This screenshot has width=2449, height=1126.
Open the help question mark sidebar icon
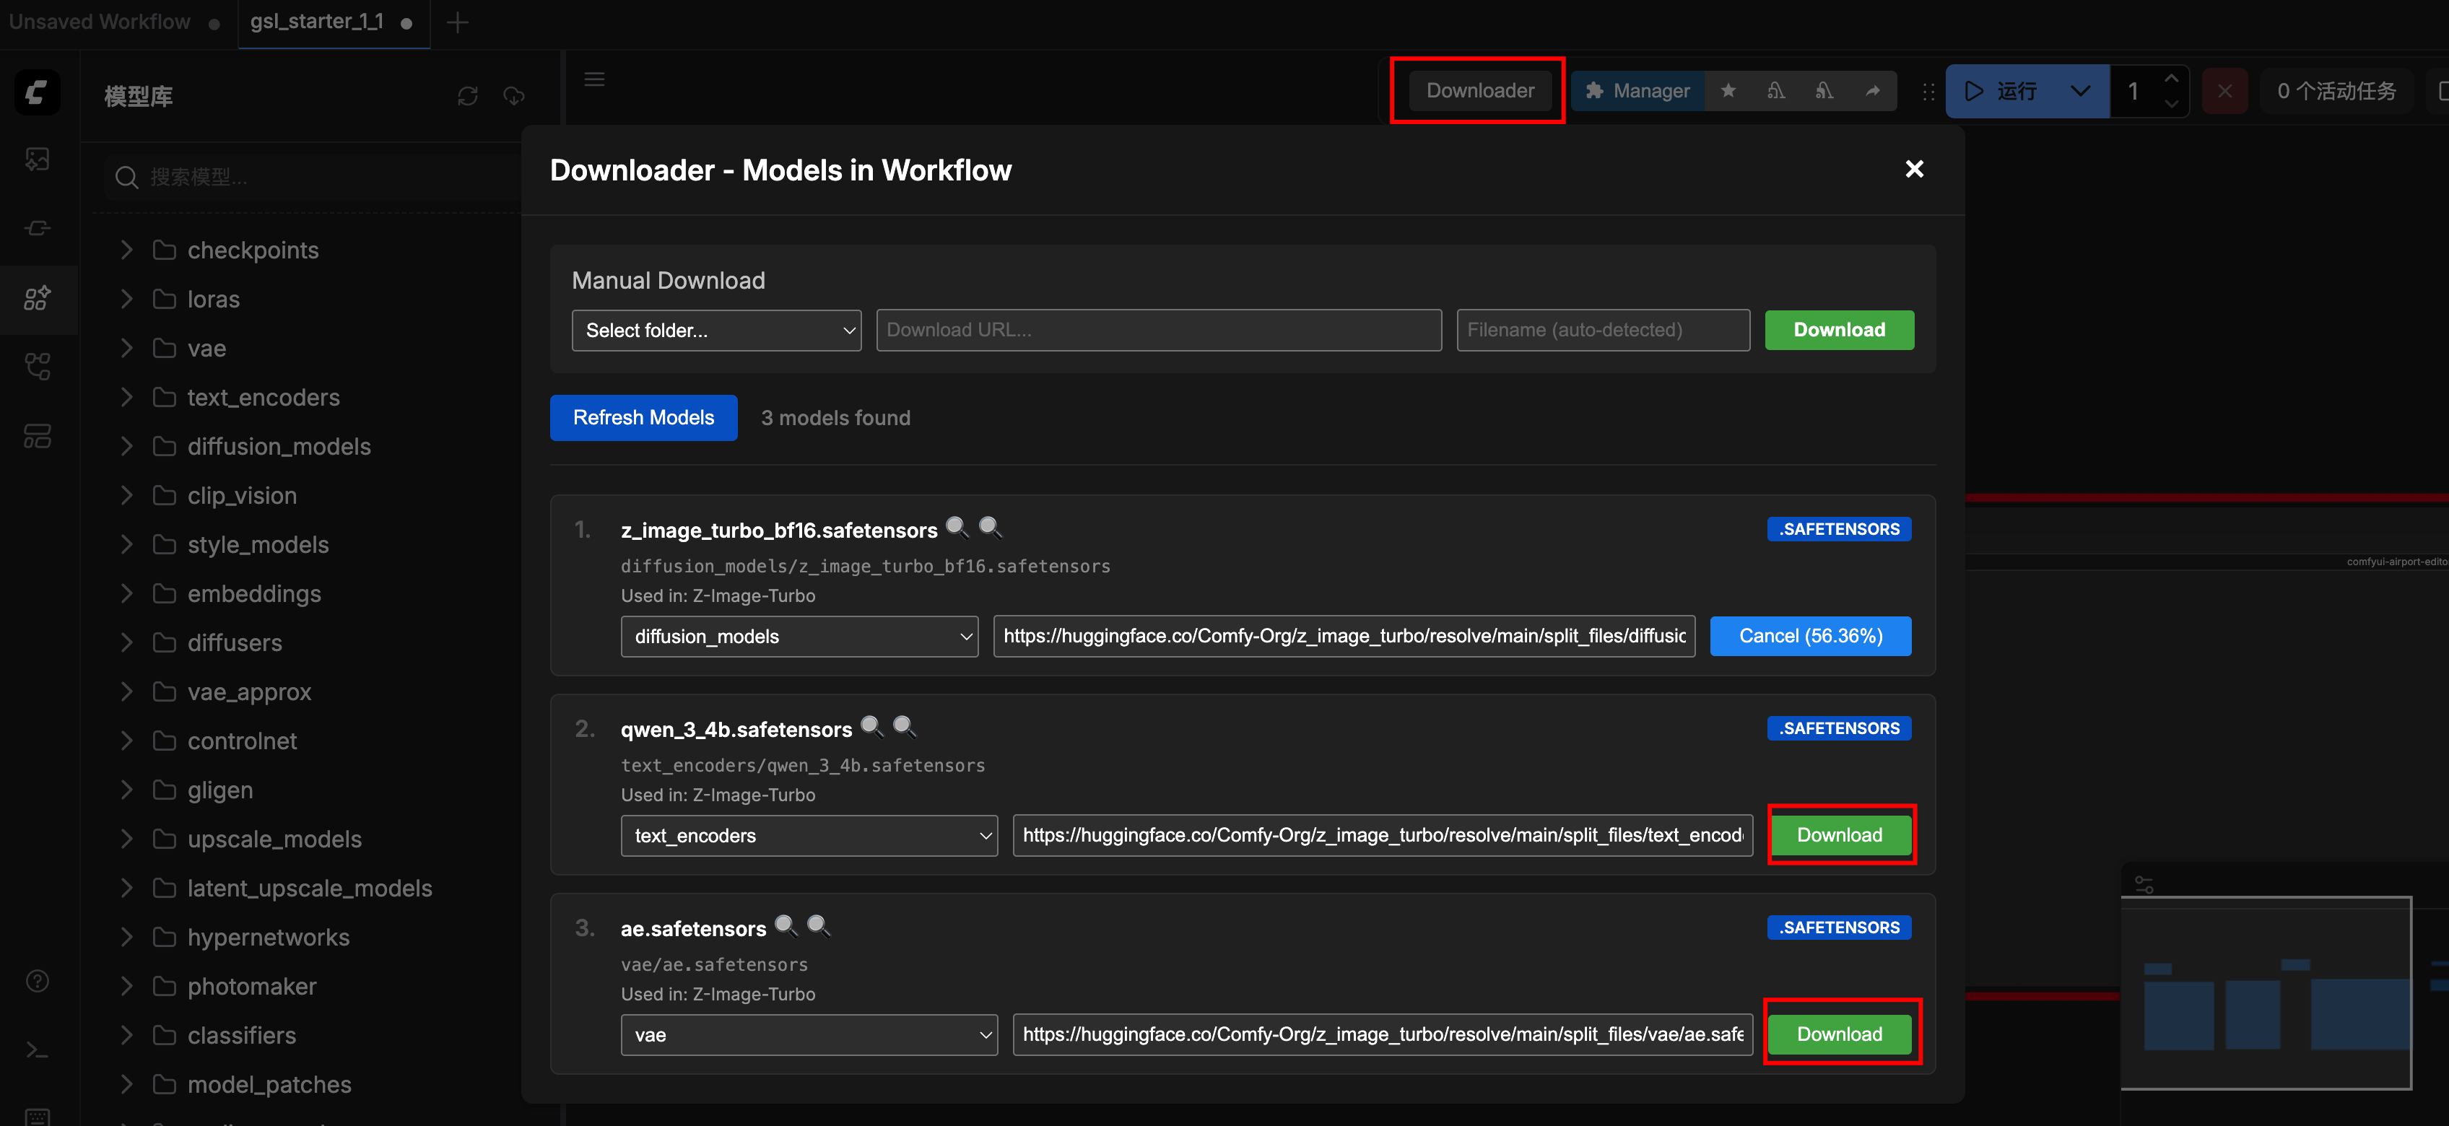pyautogui.click(x=37, y=981)
